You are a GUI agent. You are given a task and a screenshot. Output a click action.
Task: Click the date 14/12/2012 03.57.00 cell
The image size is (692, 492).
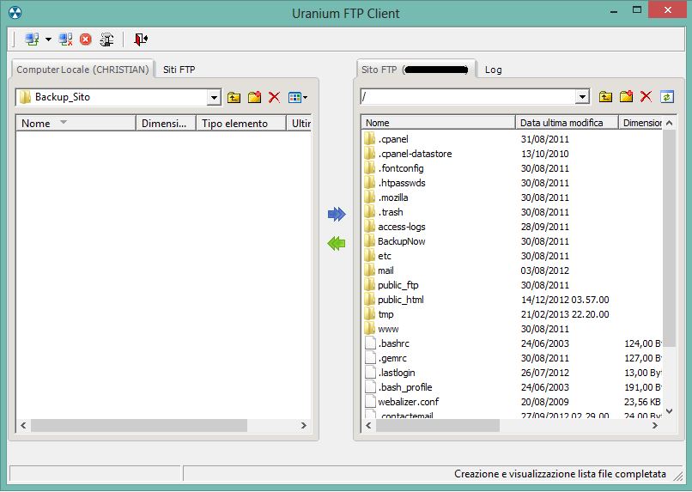point(565,299)
